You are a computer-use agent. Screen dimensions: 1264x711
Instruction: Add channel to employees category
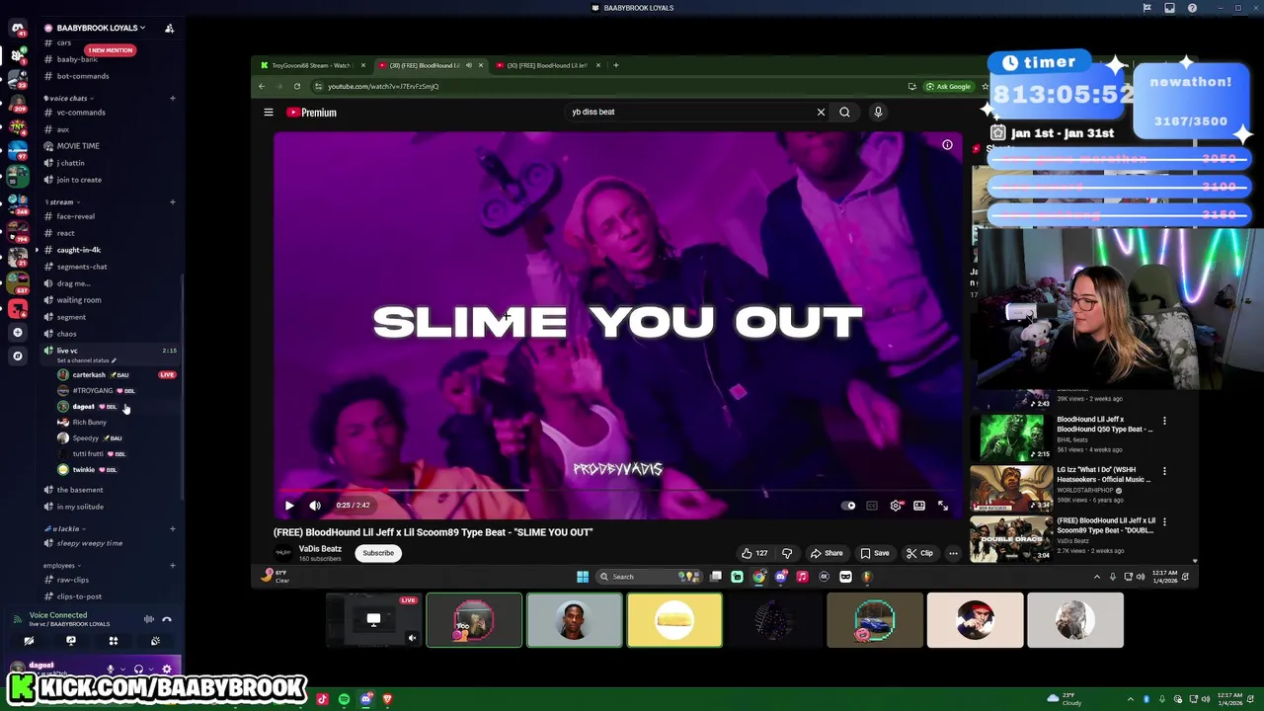pyautogui.click(x=172, y=566)
